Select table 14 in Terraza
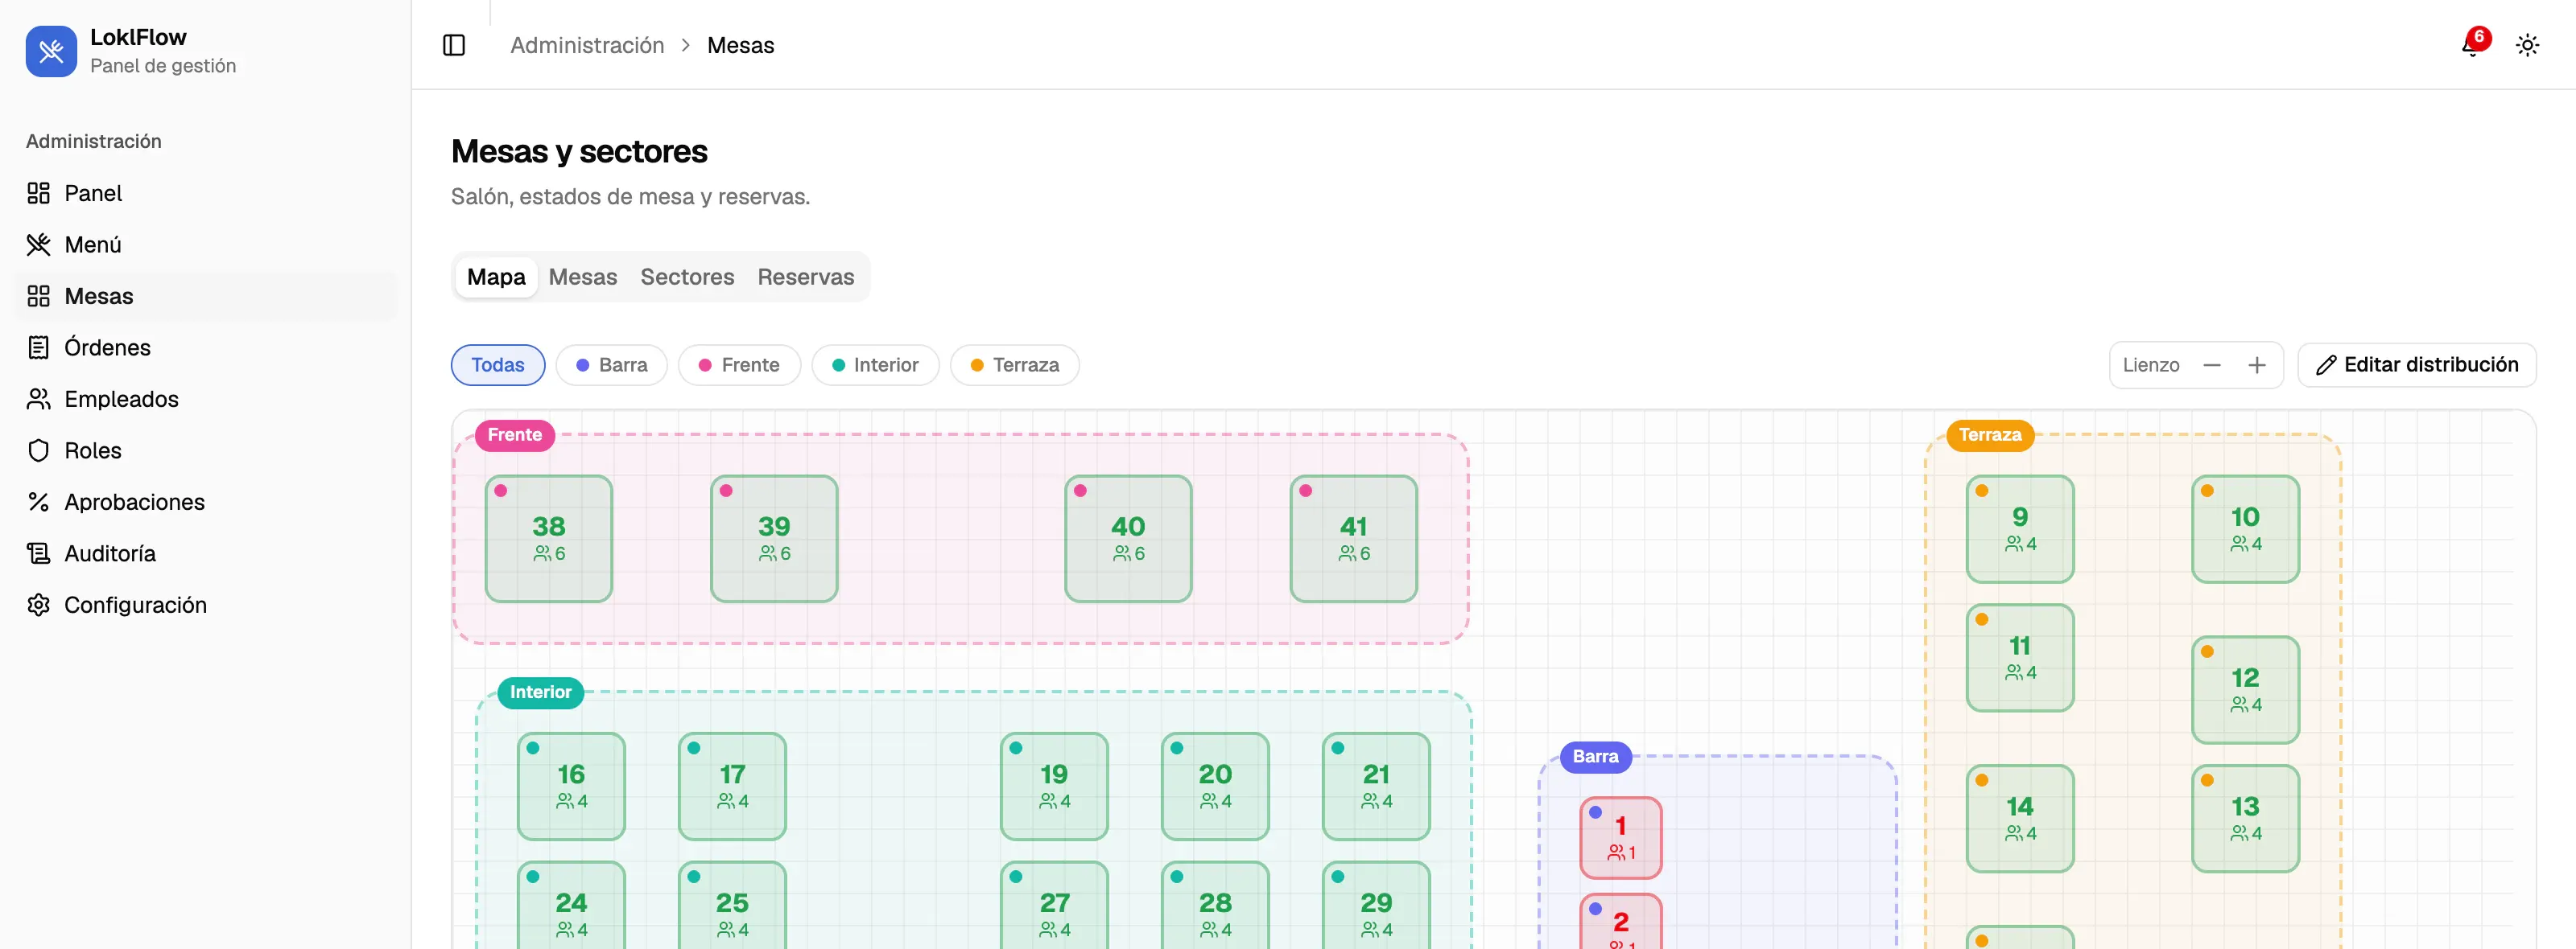The image size is (2576, 949). click(x=2020, y=818)
